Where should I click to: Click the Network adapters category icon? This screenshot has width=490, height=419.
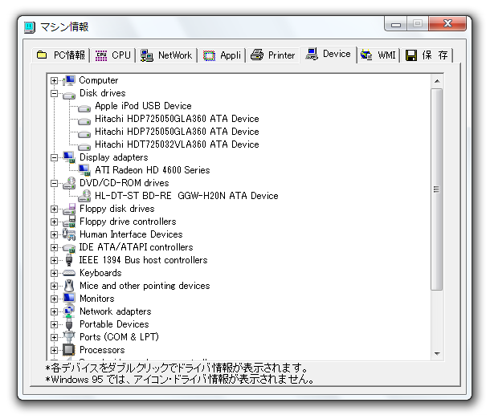coord(69,311)
